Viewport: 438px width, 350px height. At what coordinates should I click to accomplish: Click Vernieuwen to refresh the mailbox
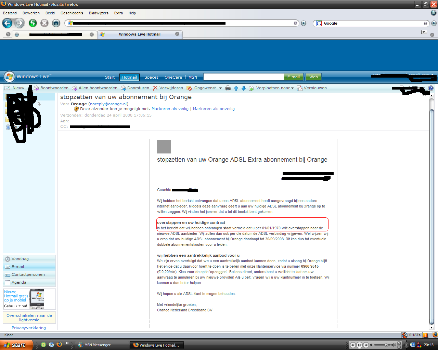tap(312, 88)
